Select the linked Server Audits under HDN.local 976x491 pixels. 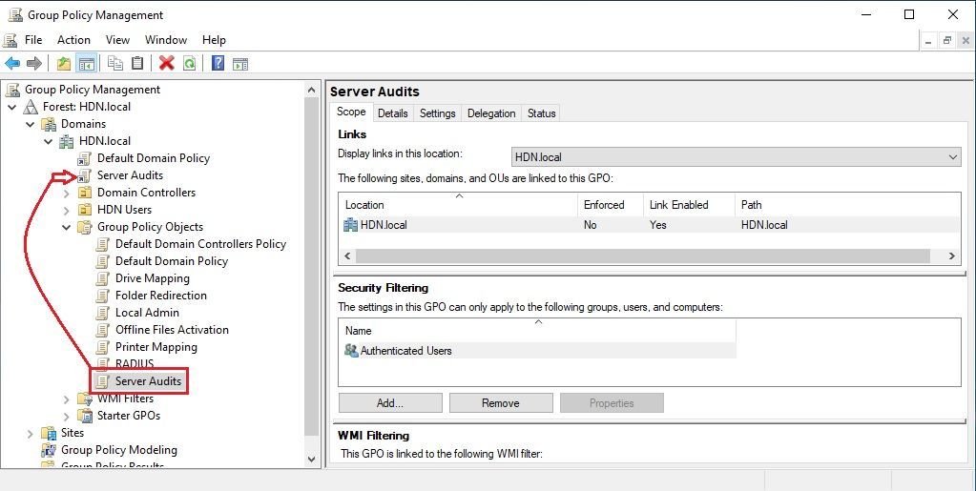[130, 175]
